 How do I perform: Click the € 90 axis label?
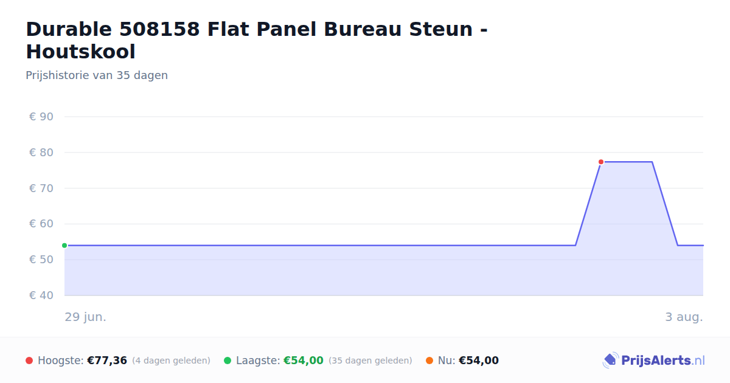pos(41,117)
